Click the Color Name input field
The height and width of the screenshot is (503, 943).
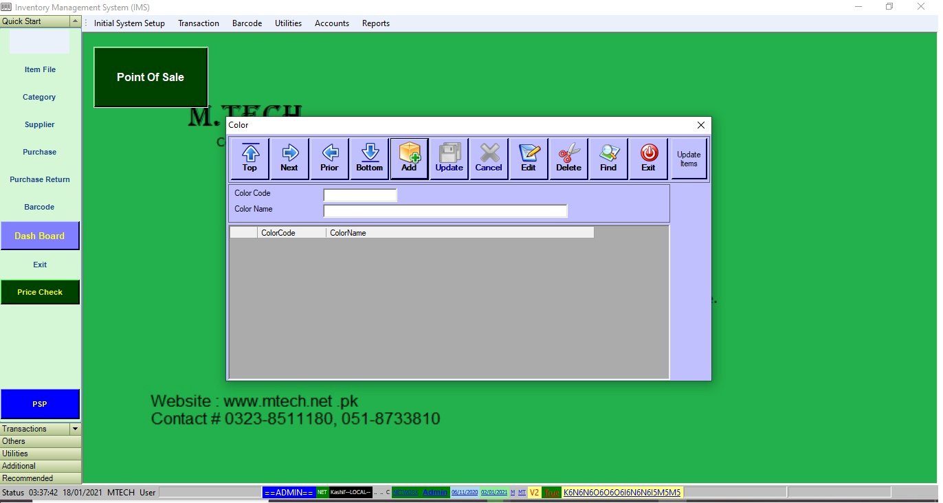tap(445, 211)
